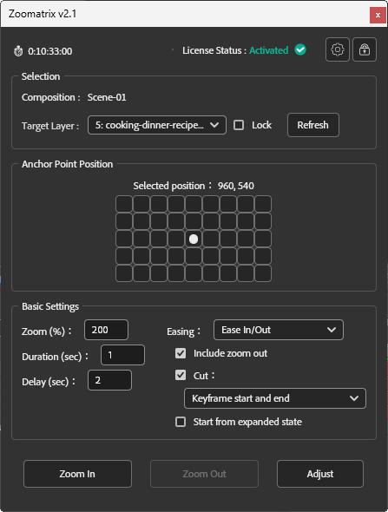Screen dimensions: 388x512
Task: Select the middle-right edge anchor cell
Action: 263,239
